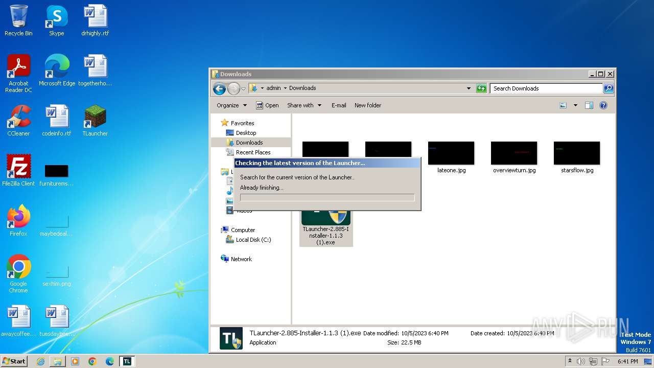Open the Organize menu
Screen dimensions: 654x368
[231, 105]
